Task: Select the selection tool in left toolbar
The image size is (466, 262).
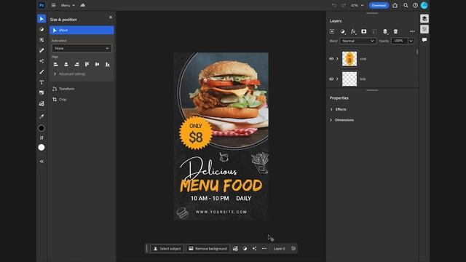Action: (x=42, y=40)
